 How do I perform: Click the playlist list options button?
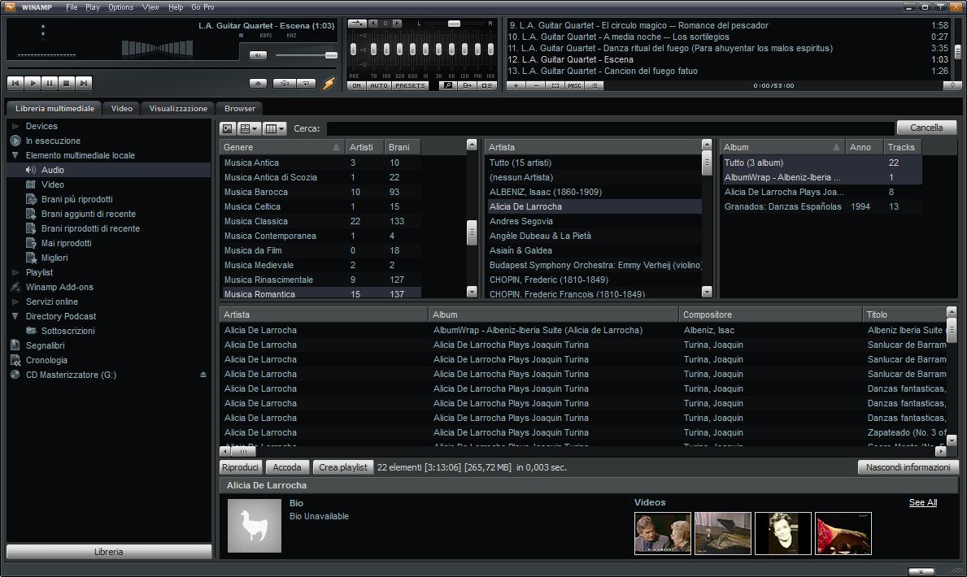[594, 85]
